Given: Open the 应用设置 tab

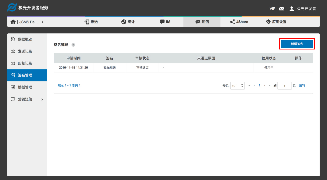Looking at the screenshot, I should (276, 22).
